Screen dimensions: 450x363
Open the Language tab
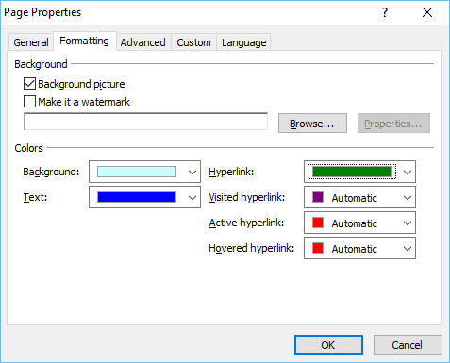coord(243,42)
